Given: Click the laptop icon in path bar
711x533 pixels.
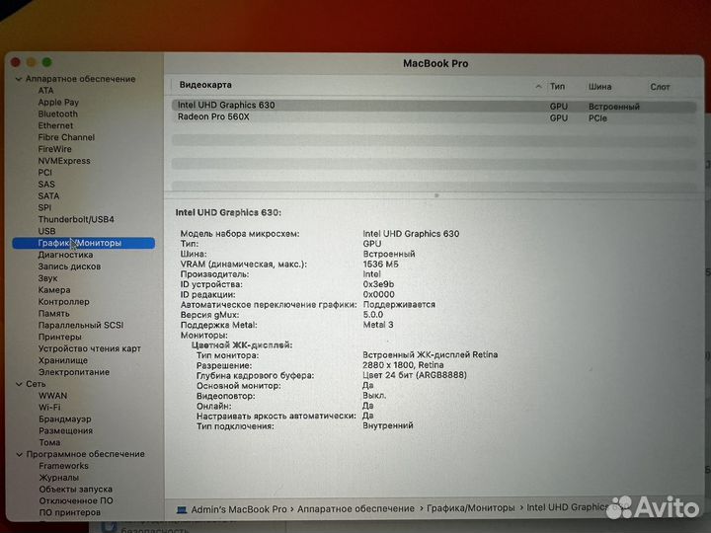Looking at the screenshot, I should click(x=182, y=510).
